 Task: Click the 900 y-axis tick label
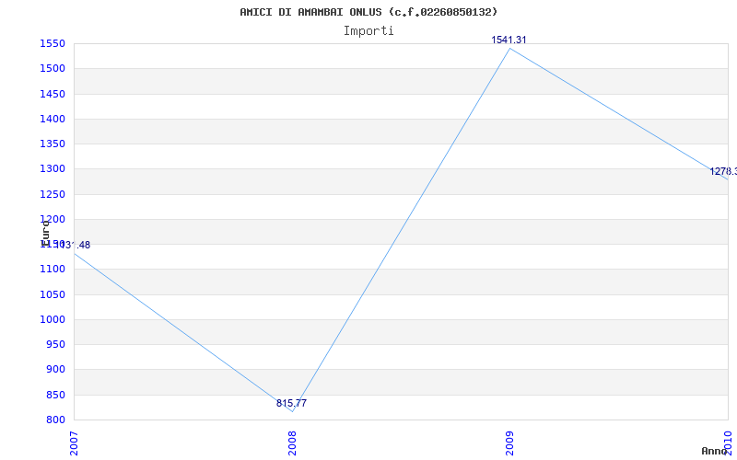(x=55, y=370)
